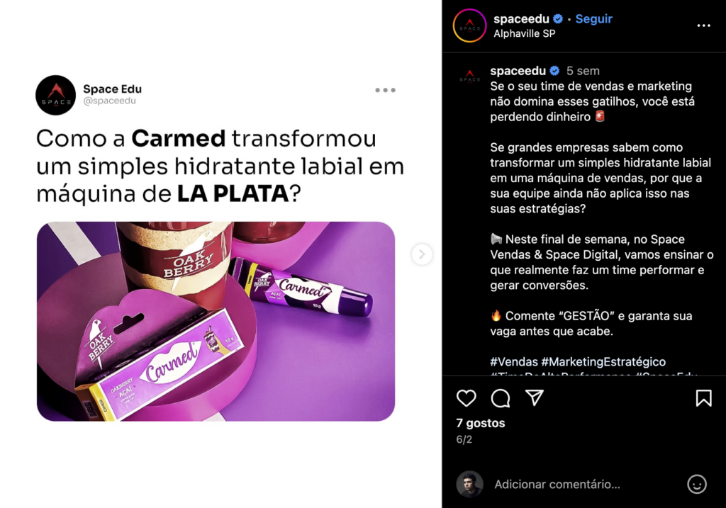Open comments with the speech bubble icon

(x=501, y=398)
